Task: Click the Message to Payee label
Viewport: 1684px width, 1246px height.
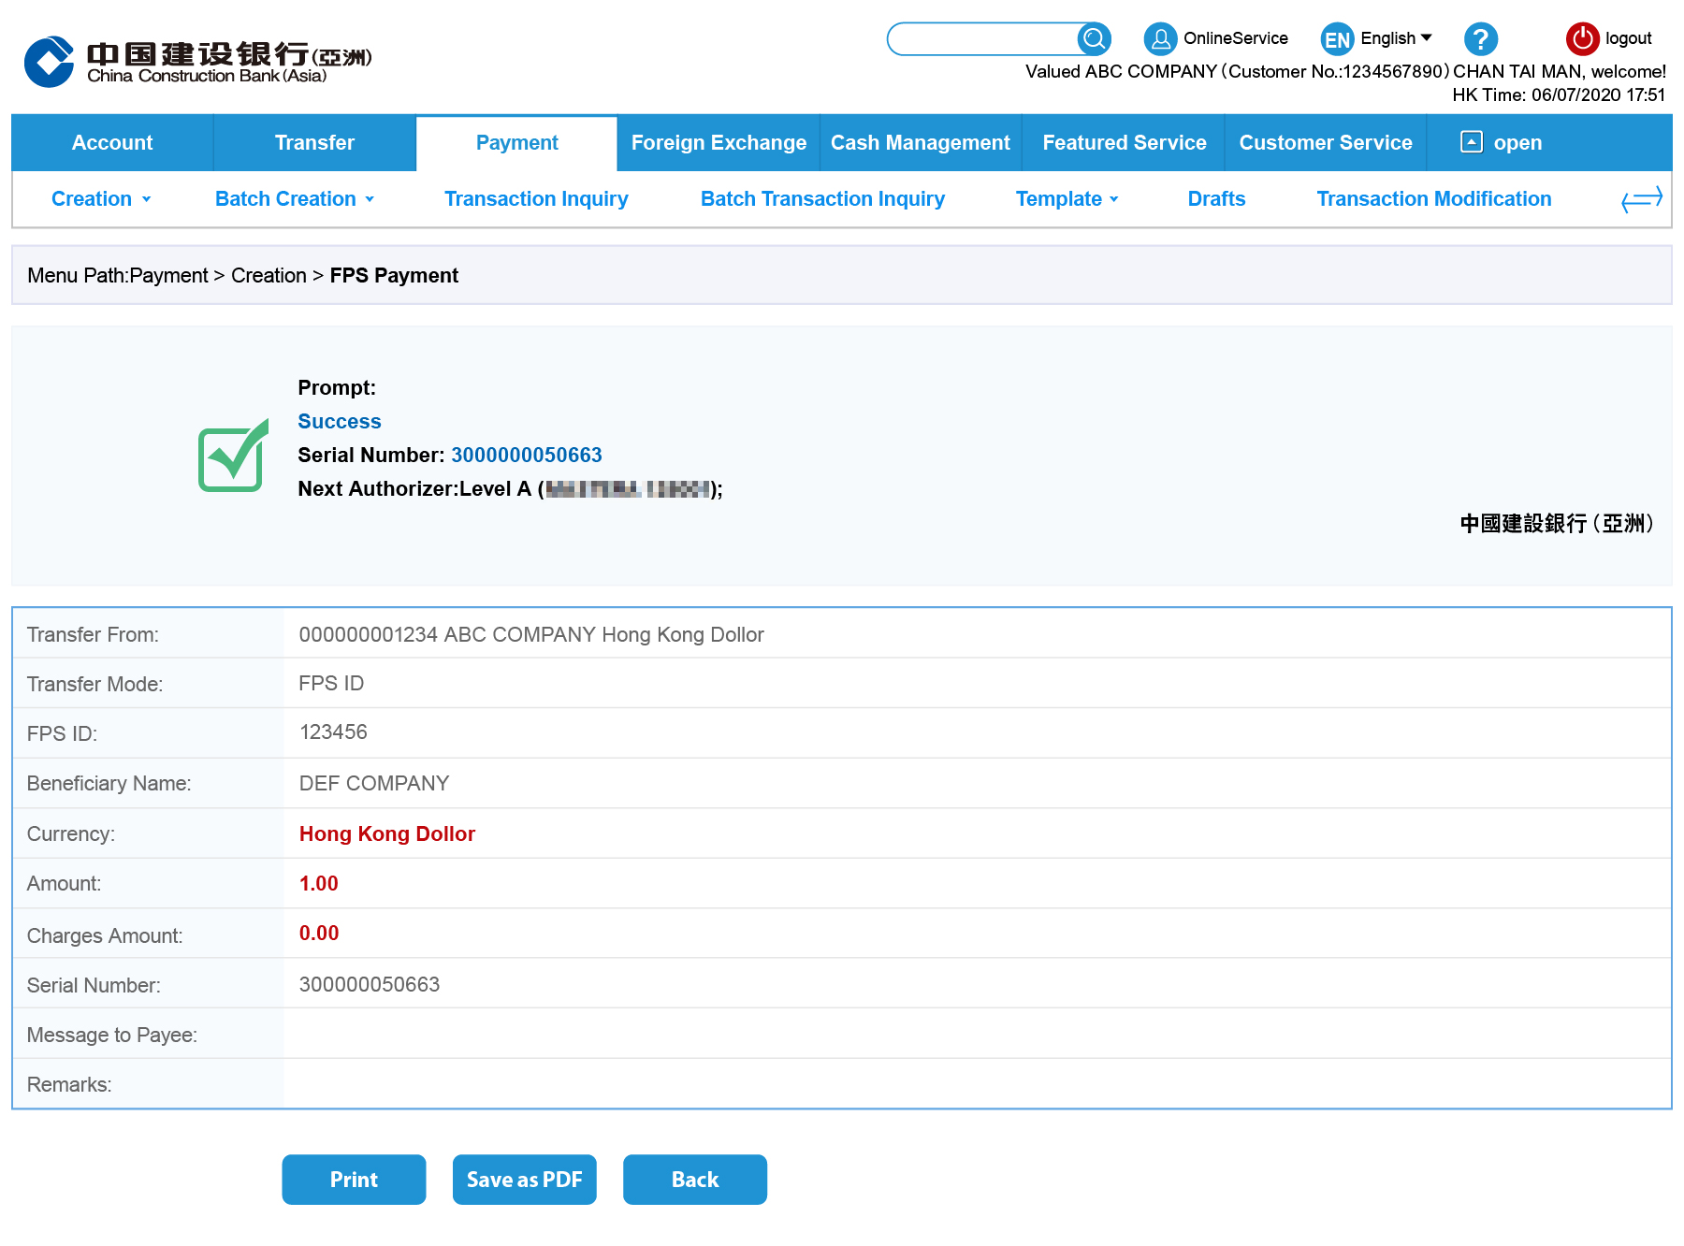Action: (112, 1035)
